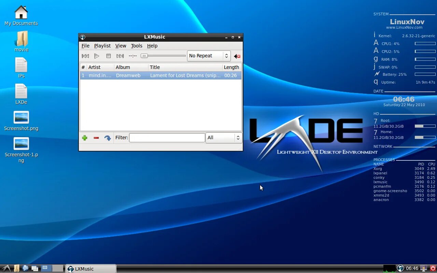Click the playback seek slider

tap(163, 56)
